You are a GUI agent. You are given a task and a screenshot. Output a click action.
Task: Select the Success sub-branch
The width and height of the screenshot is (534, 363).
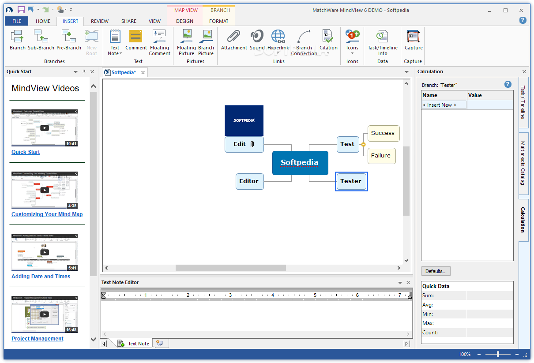(383, 133)
